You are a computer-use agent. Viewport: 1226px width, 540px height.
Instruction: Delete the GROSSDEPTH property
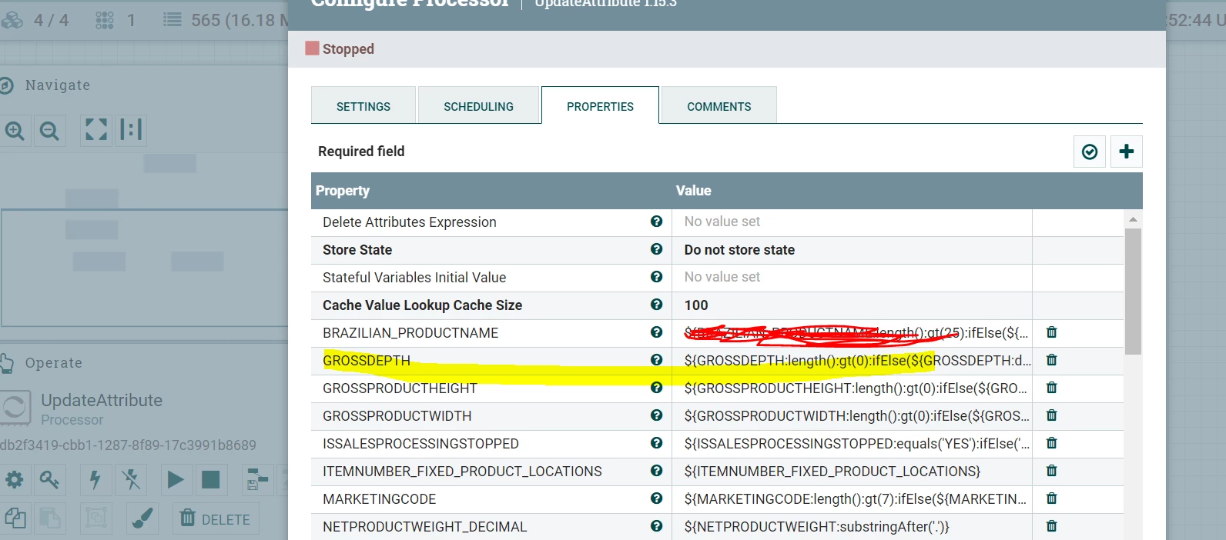coord(1051,360)
